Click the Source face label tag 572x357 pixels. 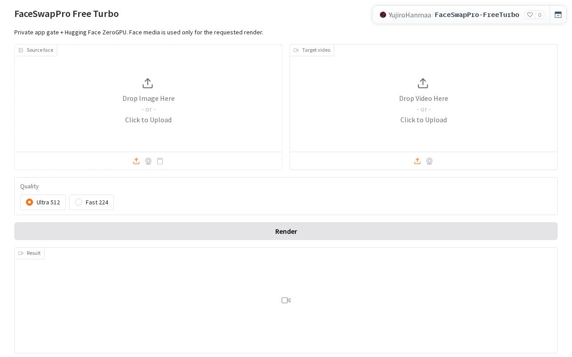(36, 50)
